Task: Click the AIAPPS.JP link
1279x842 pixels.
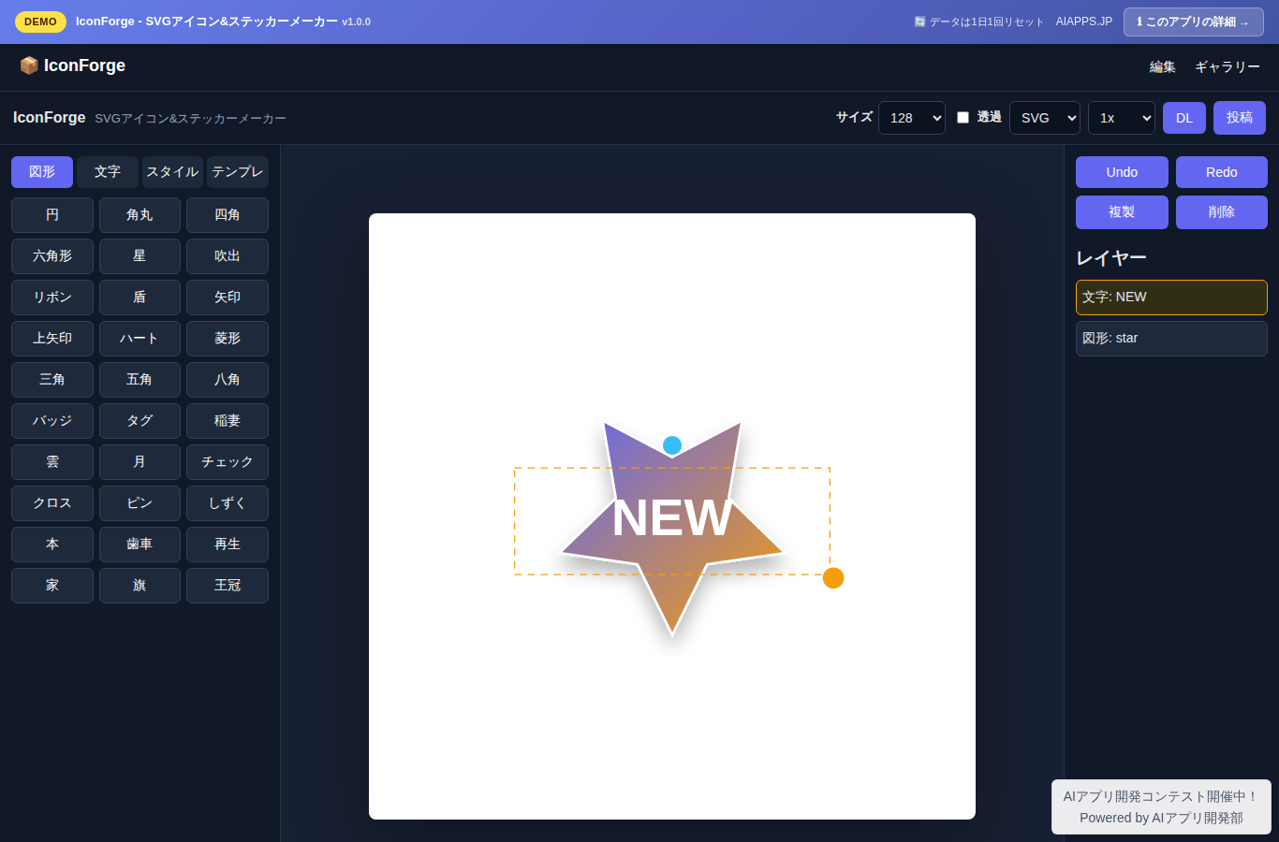Action: click(1084, 22)
